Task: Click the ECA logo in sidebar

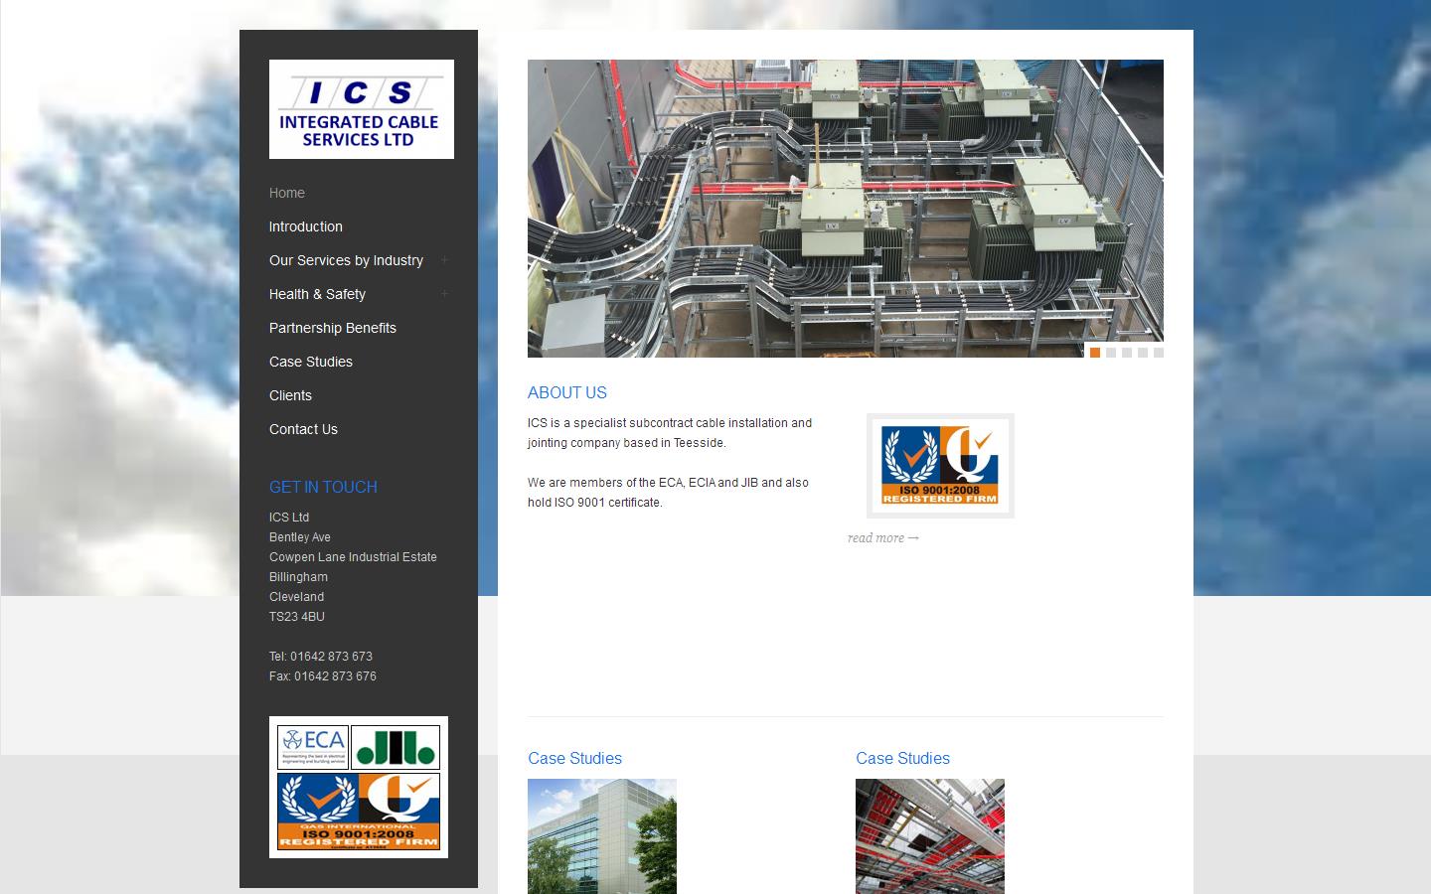Action: [313, 747]
